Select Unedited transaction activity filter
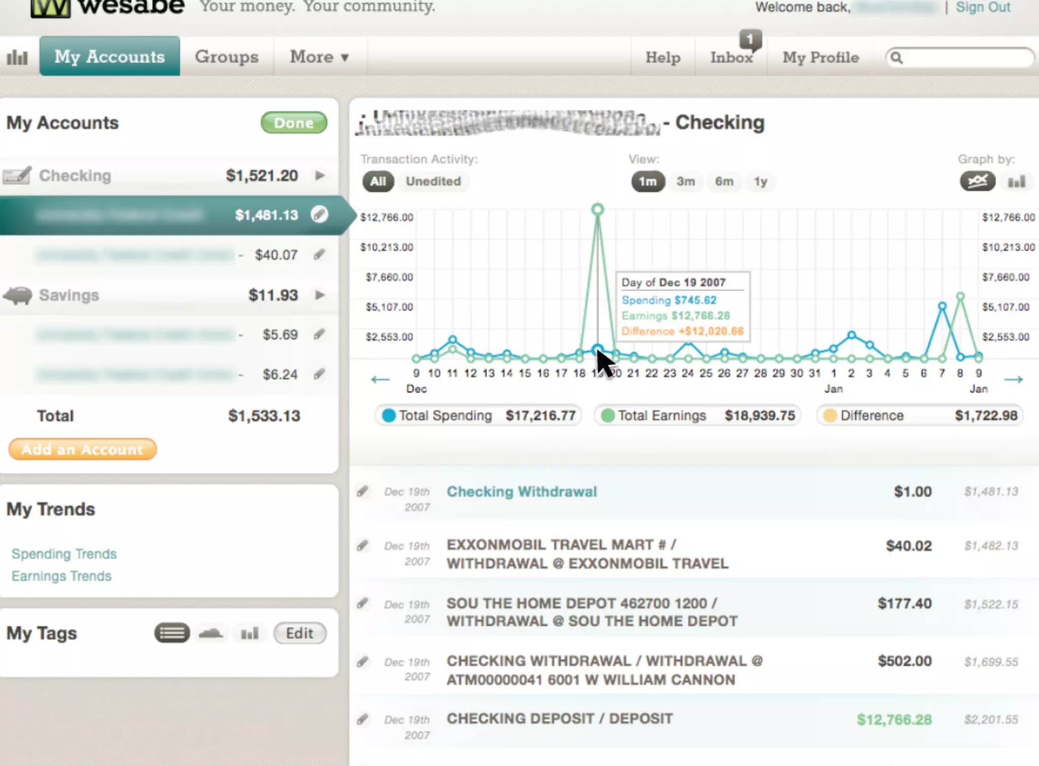This screenshot has height=766, width=1039. coord(433,181)
